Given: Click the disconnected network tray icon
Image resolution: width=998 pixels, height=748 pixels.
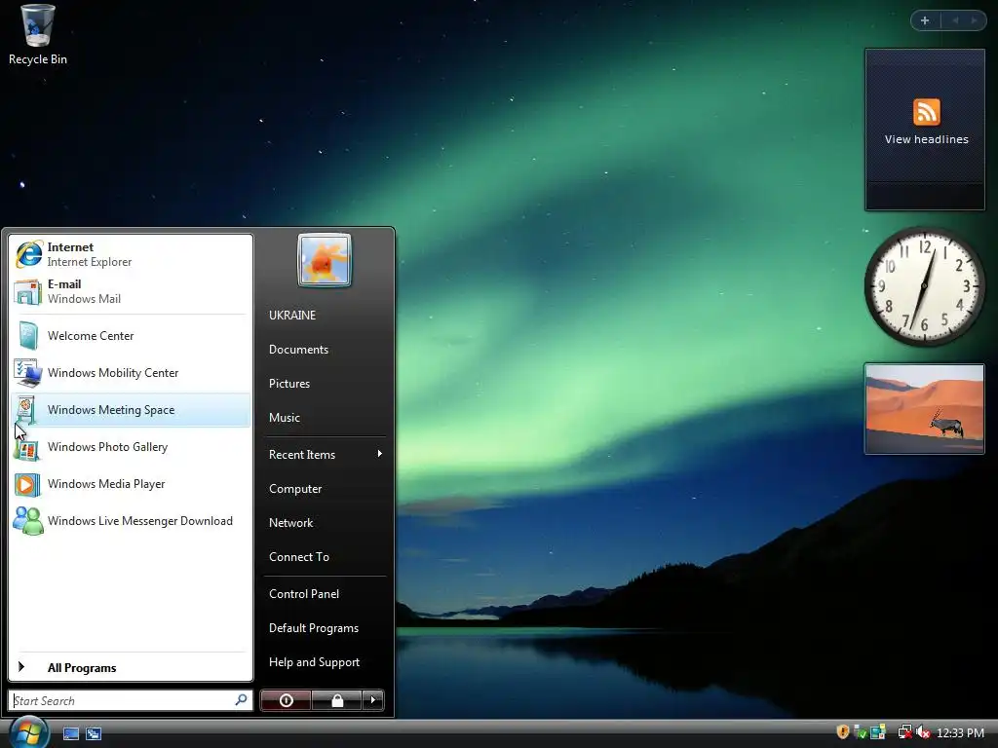Looking at the screenshot, I should 904,732.
